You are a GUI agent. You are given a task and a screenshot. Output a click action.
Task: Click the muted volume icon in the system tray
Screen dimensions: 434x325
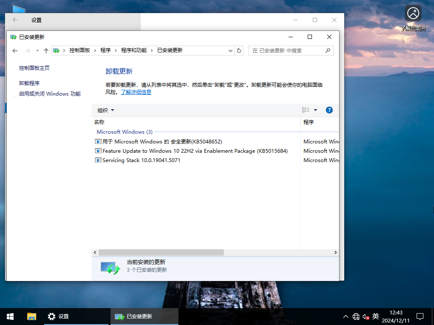pos(365,316)
